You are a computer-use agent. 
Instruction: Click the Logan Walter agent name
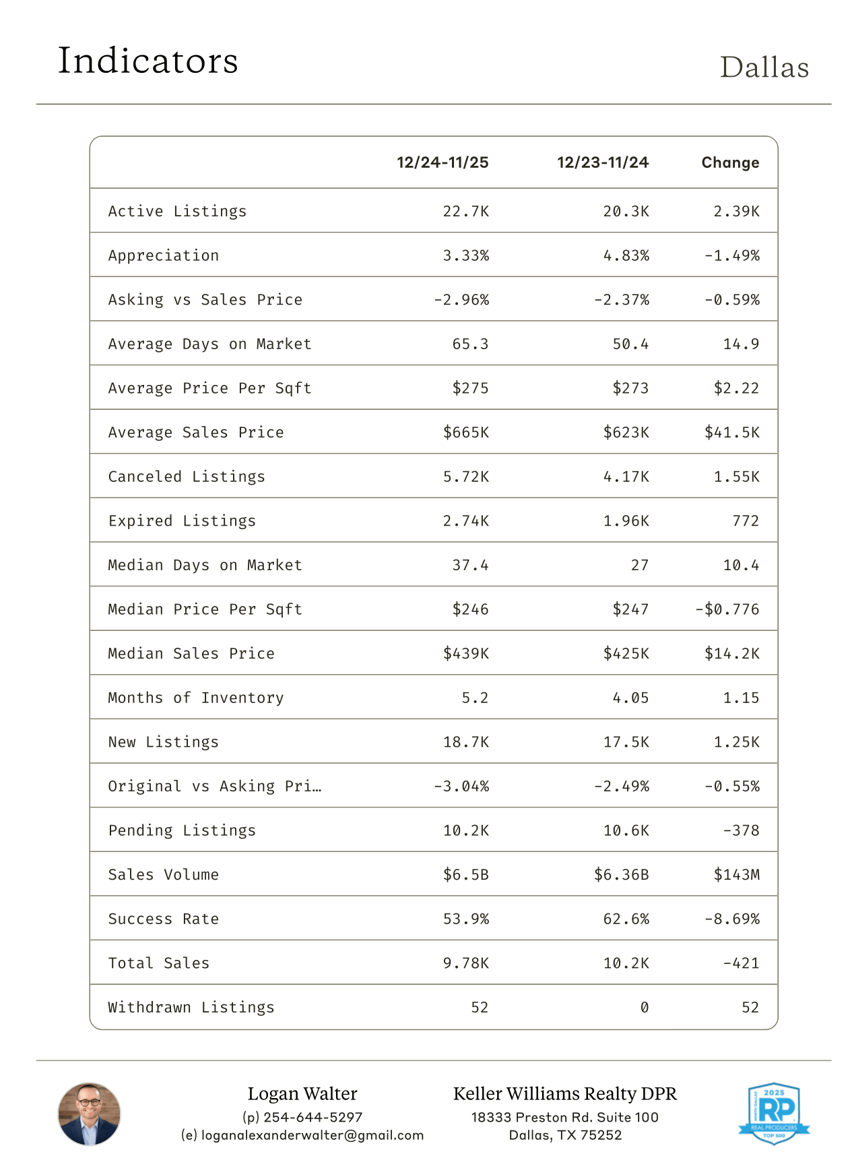(302, 1093)
